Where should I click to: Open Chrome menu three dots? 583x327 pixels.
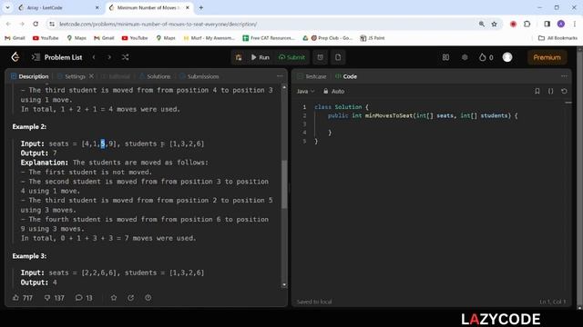(x=575, y=24)
